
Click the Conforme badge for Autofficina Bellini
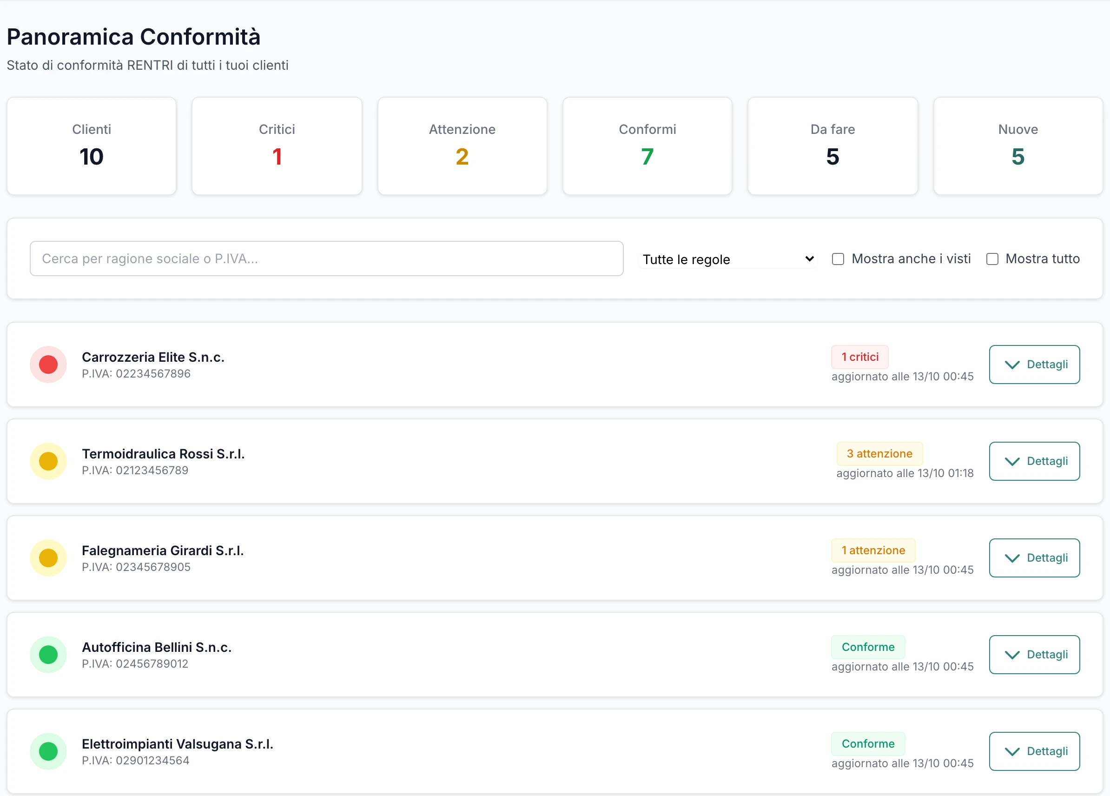coord(868,647)
